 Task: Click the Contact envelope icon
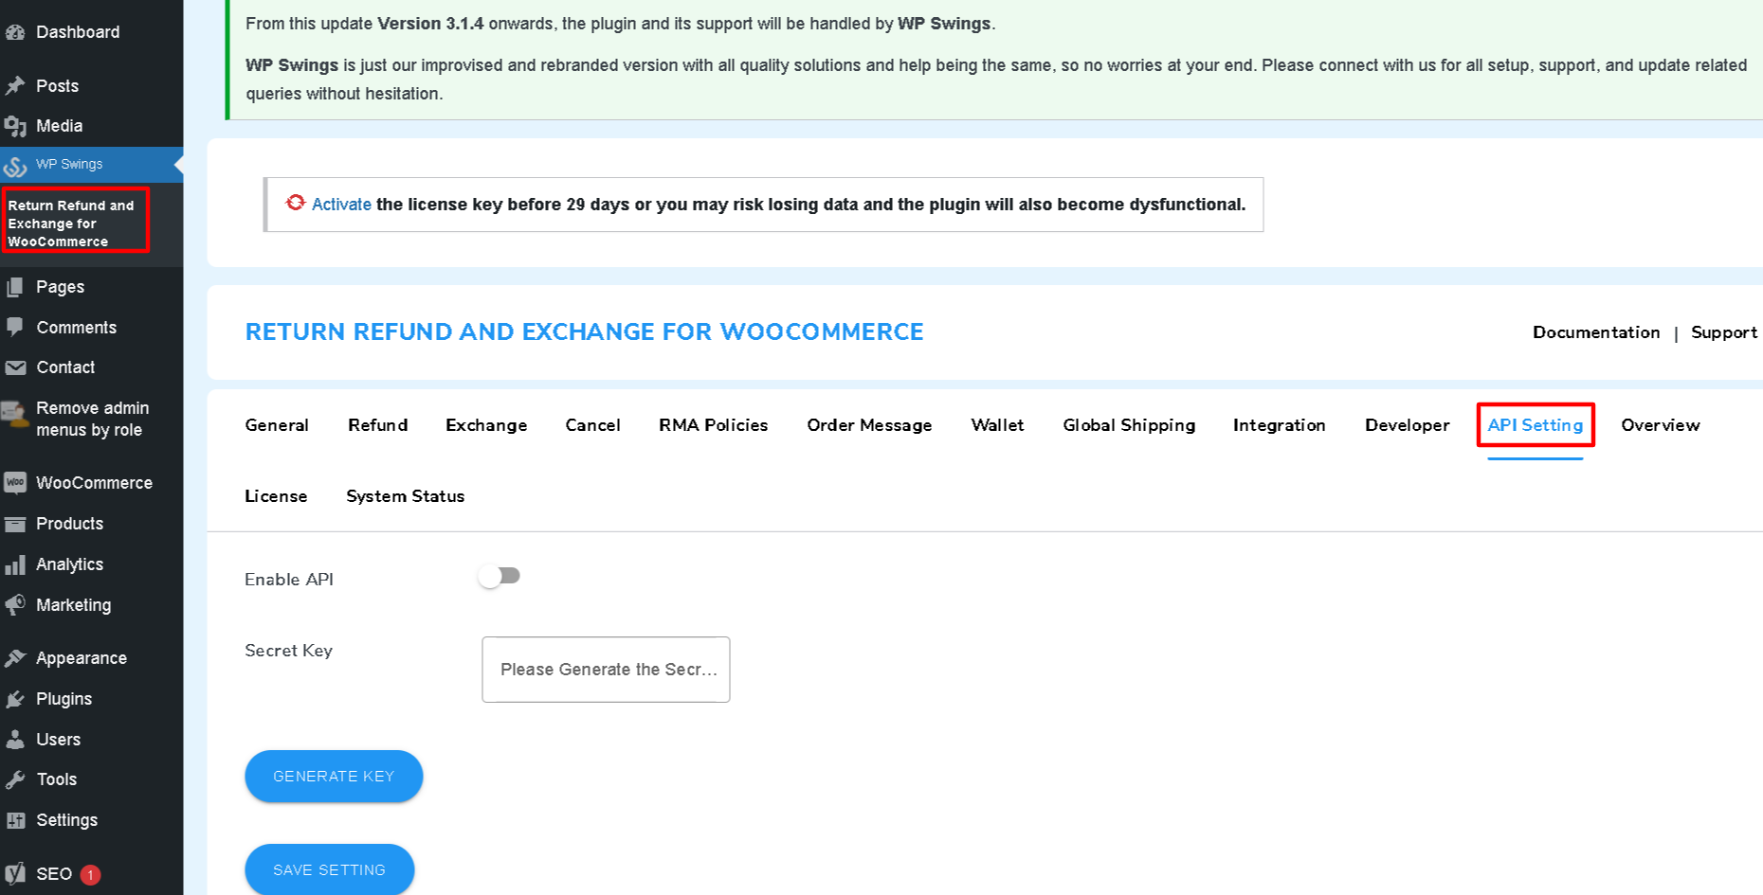pos(15,367)
